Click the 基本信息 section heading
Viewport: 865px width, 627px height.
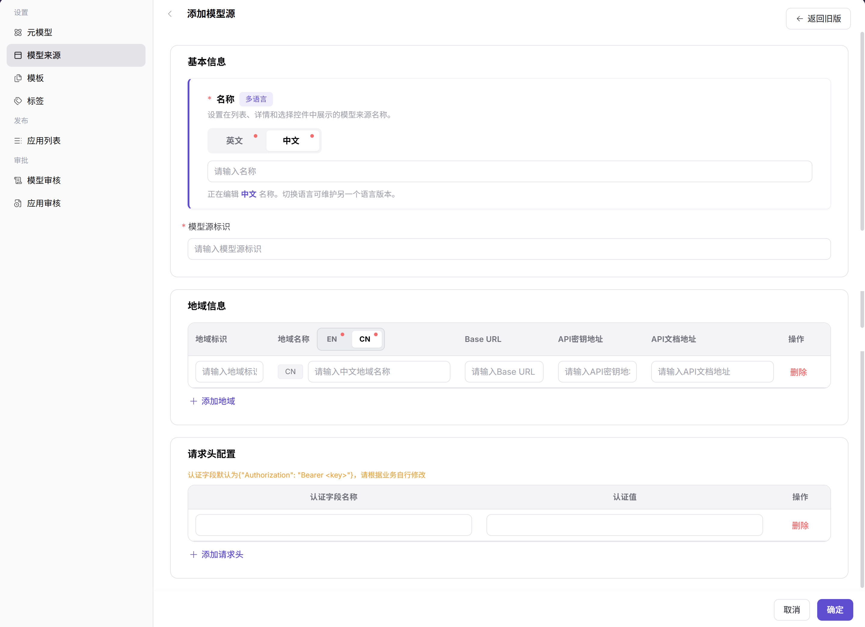tap(207, 62)
